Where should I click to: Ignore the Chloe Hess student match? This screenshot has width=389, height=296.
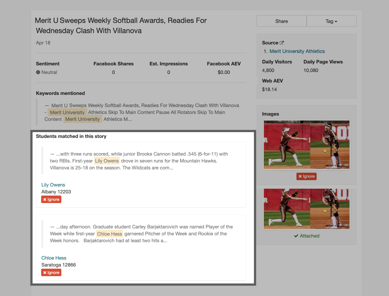[x=51, y=273]
